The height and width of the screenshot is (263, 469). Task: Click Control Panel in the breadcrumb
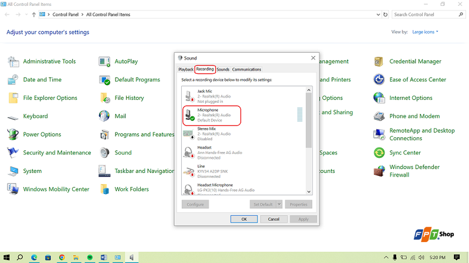(66, 15)
